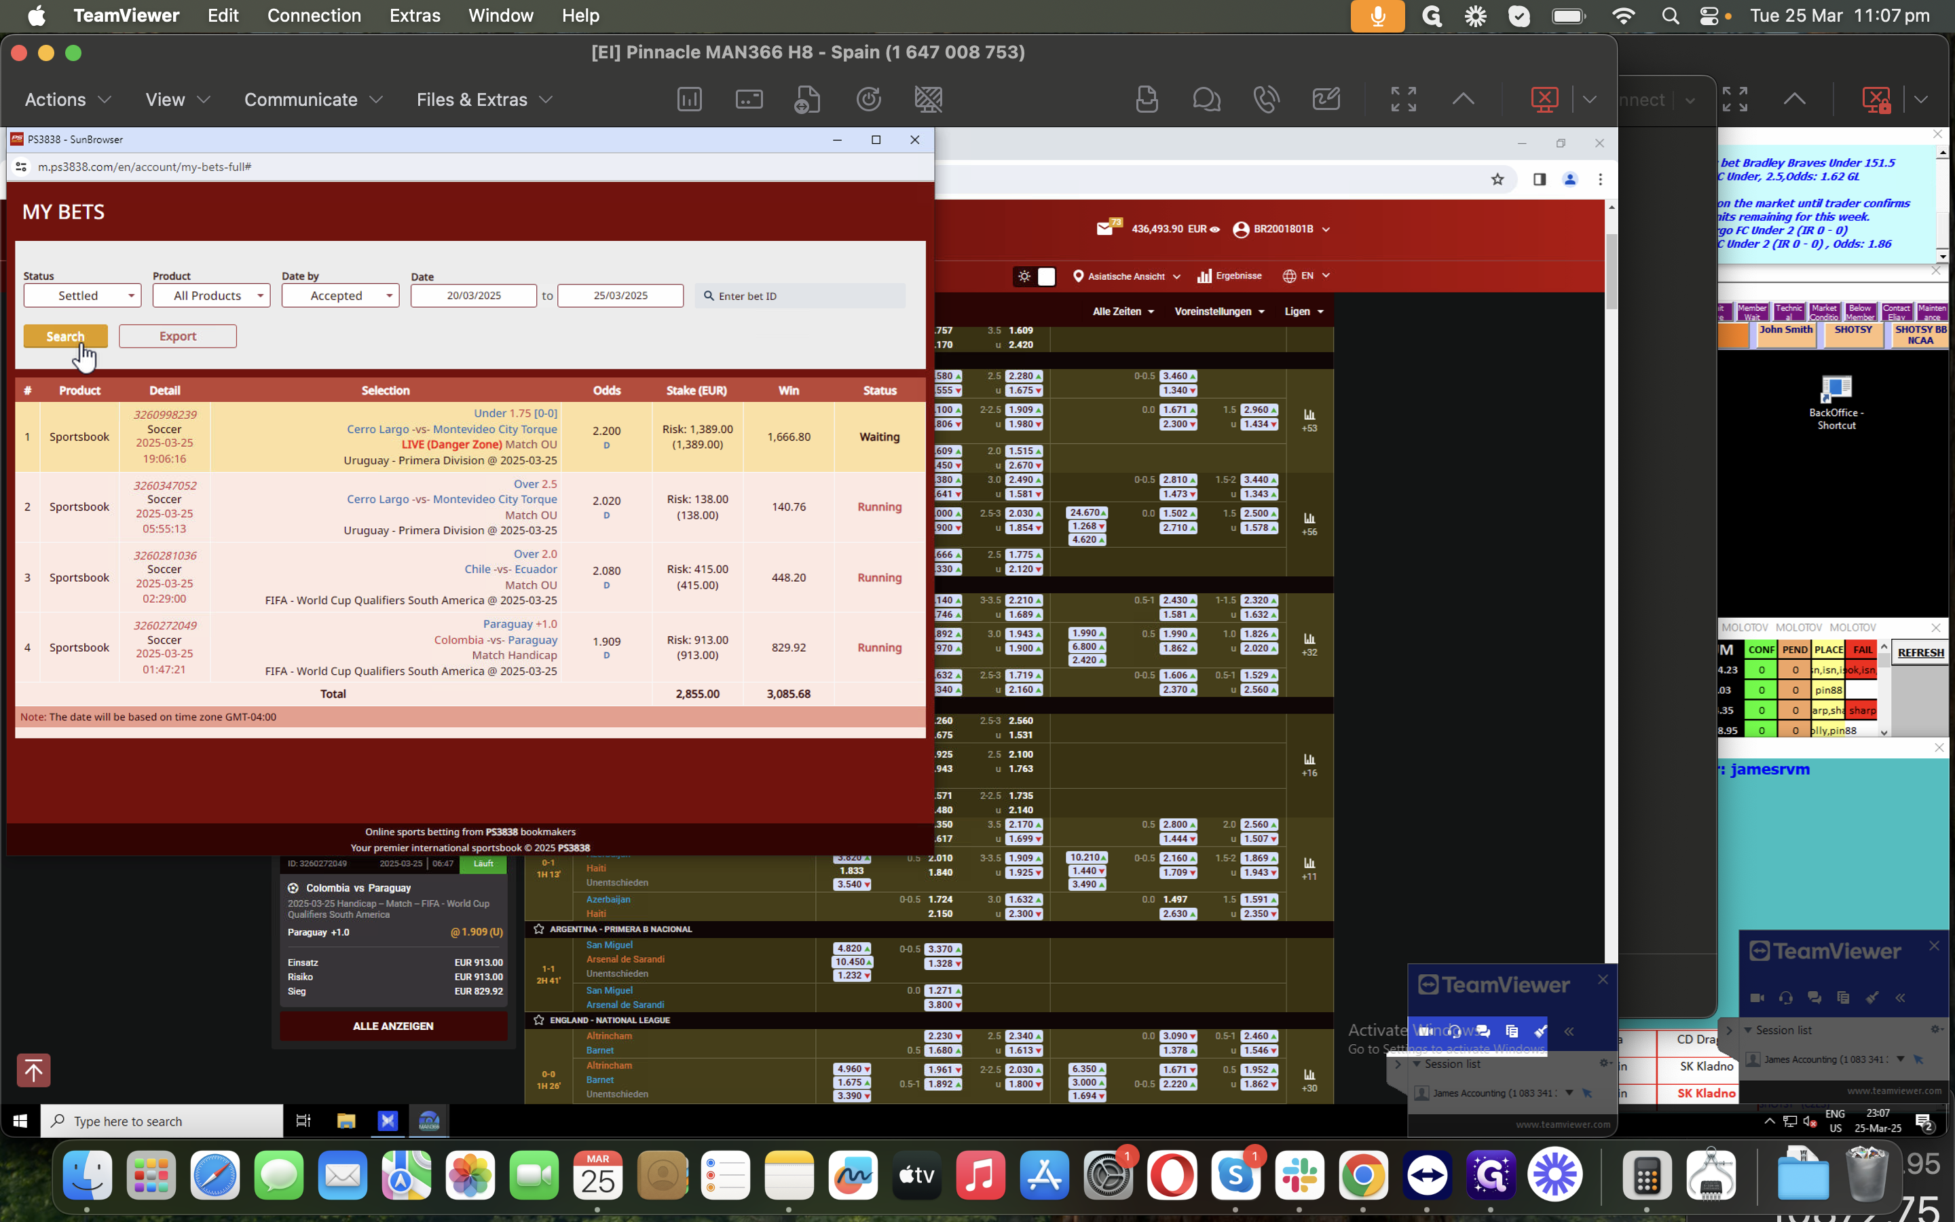The image size is (1955, 1222).
Task: Click the Enter bet ID search field
Action: pos(800,296)
